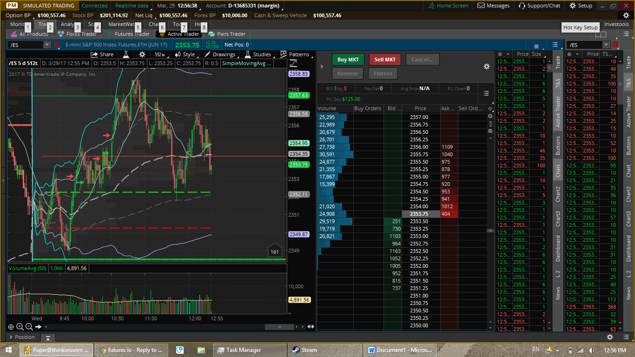
Task: Click the Flatten button
Action: coord(383,73)
